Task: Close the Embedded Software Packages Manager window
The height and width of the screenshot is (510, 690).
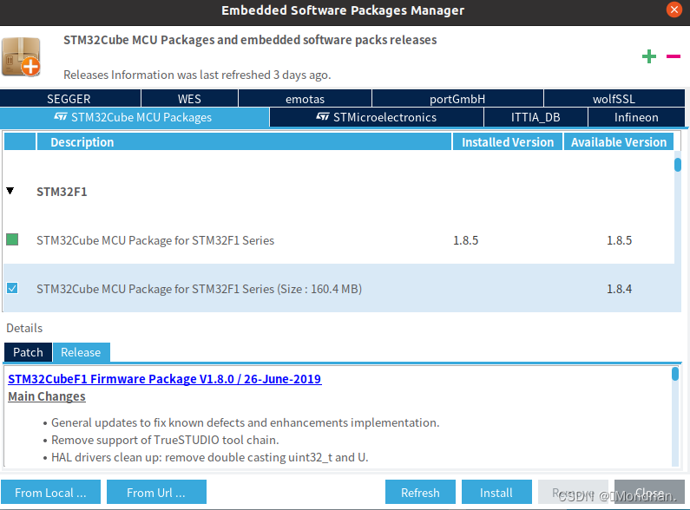Action: pos(674,10)
